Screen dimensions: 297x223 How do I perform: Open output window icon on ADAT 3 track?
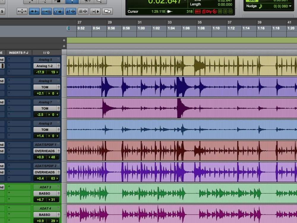(x=59, y=194)
